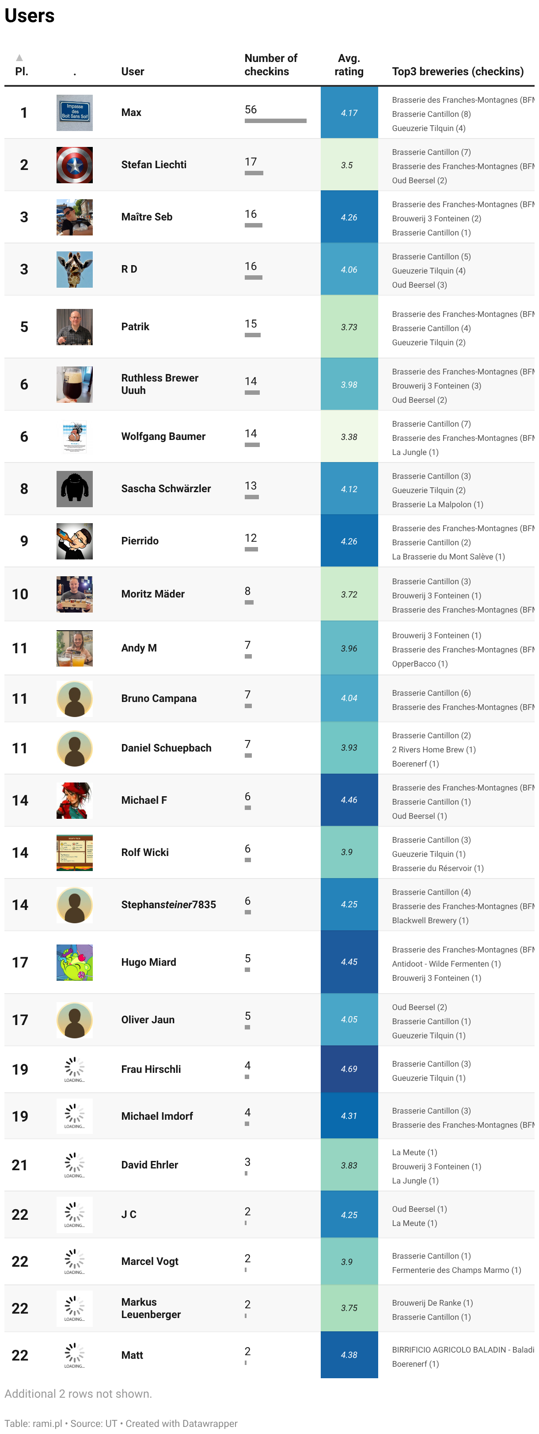
Task: Select R D's giraffe avatar
Action: [75, 270]
